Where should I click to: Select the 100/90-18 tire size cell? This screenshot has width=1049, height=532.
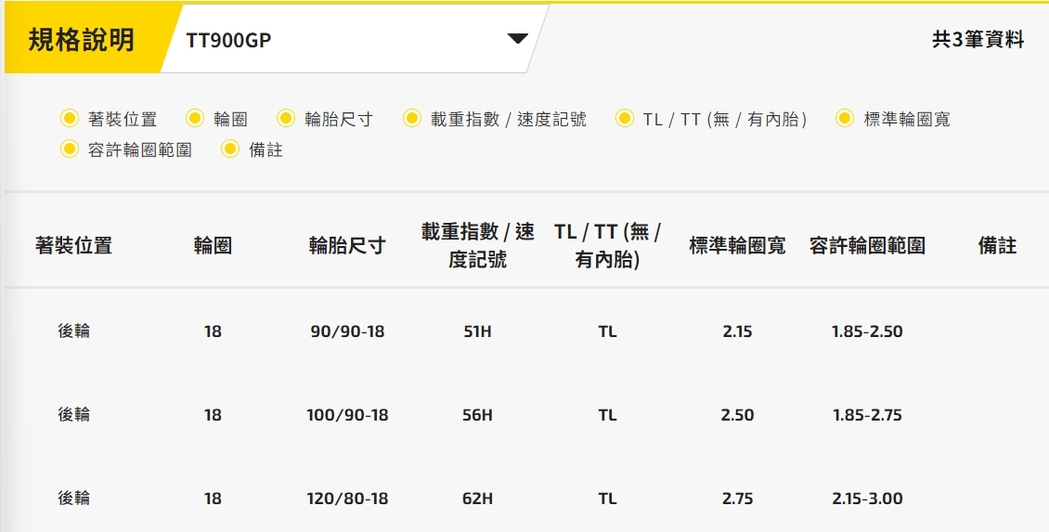tap(347, 415)
